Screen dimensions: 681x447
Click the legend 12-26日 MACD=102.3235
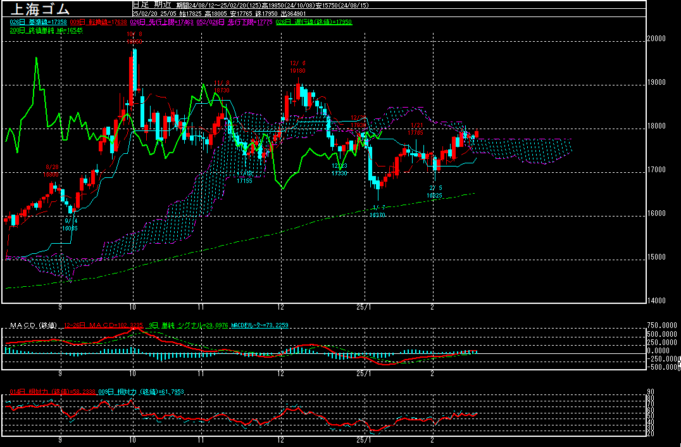103,325
